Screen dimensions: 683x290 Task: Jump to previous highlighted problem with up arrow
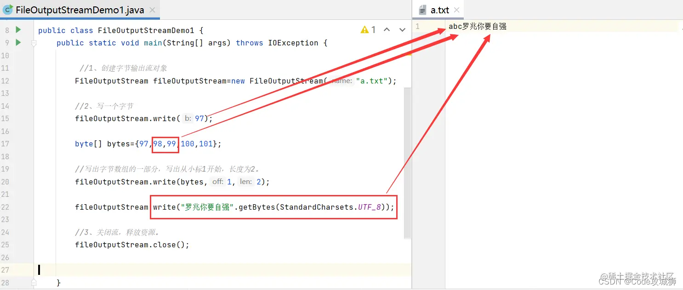[387, 30]
